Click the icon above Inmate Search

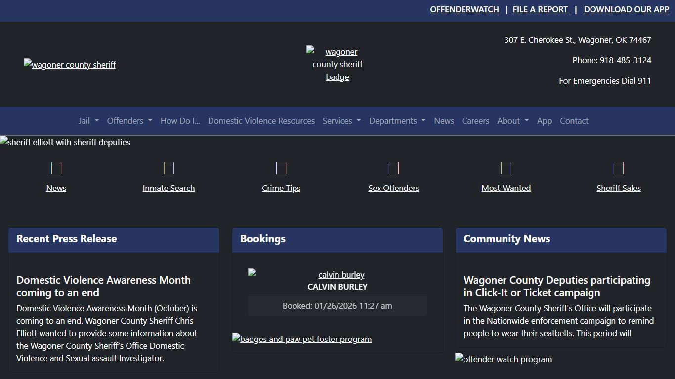click(x=169, y=168)
